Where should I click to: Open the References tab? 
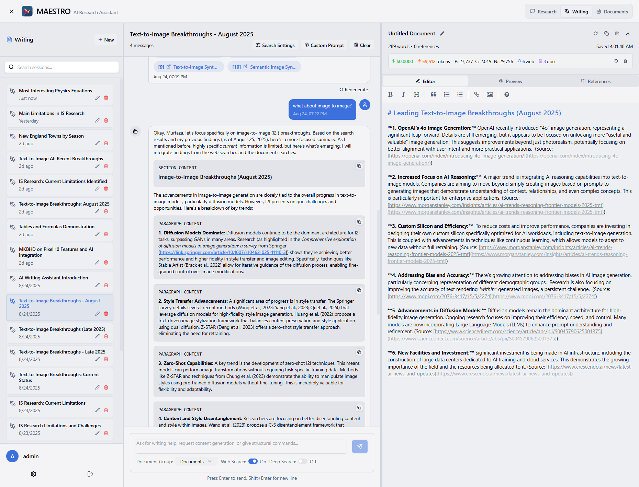coord(596,81)
